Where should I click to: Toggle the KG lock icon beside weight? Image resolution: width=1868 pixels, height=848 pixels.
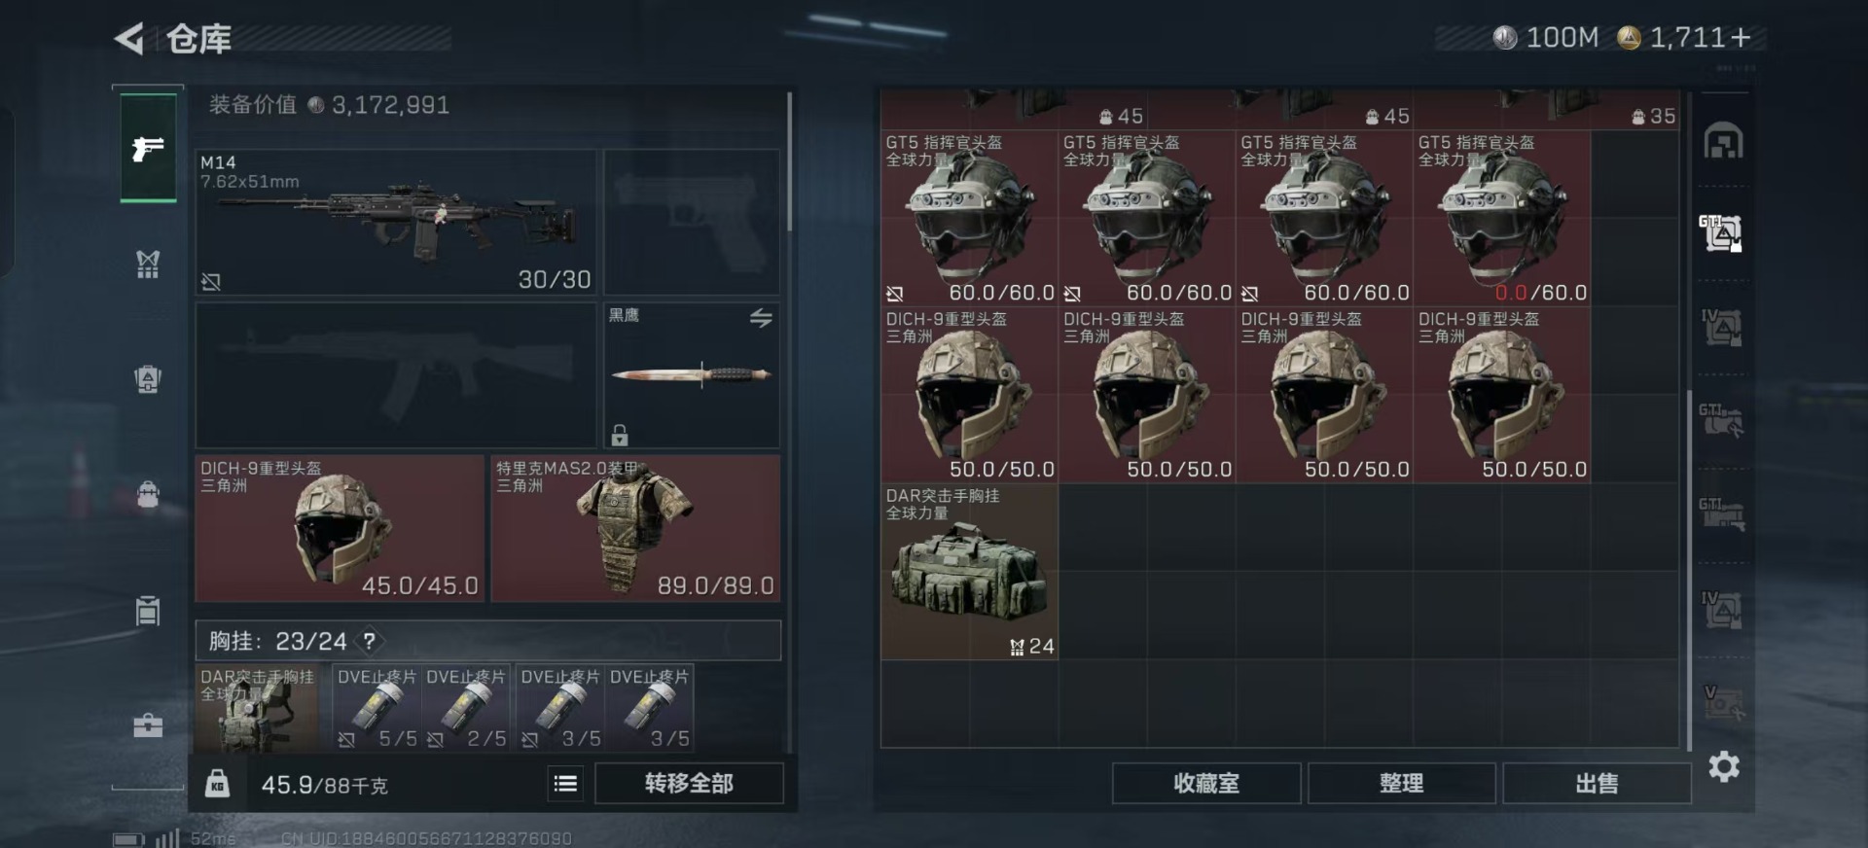217,783
